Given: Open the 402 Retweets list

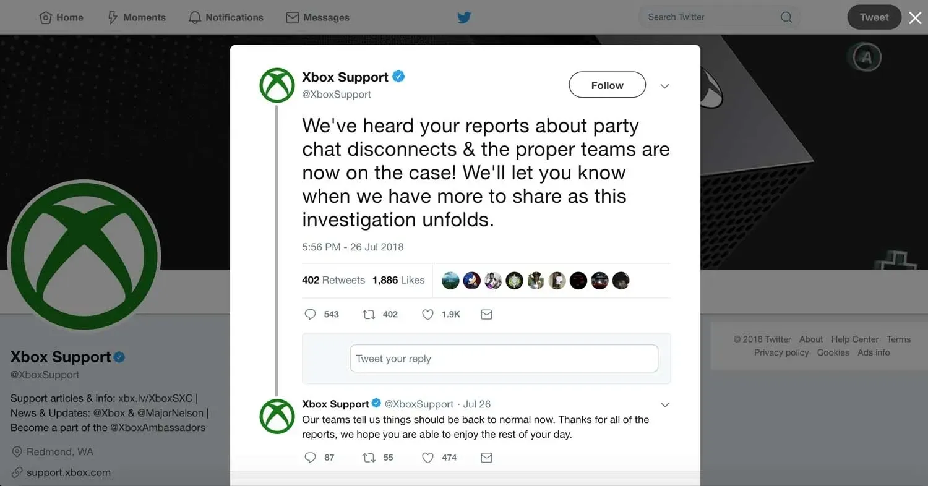Looking at the screenshot, I should 333,280.
